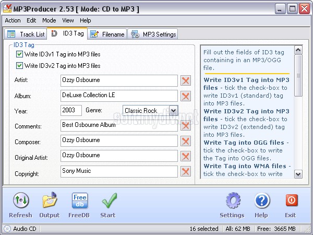This screenshot has height=235, width=313.
Task: Click the 'Free: 3665 MB' status entry
Action: [276, 229]
